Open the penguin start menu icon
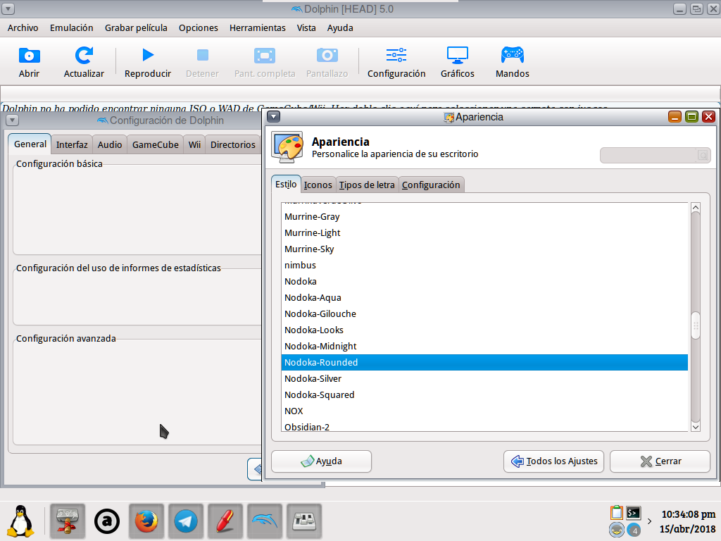 coord(20,521)
